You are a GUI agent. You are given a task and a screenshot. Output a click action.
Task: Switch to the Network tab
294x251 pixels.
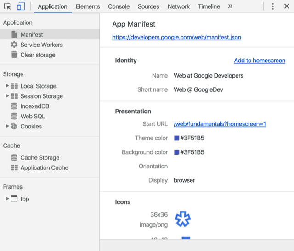[x=178, y=6]
